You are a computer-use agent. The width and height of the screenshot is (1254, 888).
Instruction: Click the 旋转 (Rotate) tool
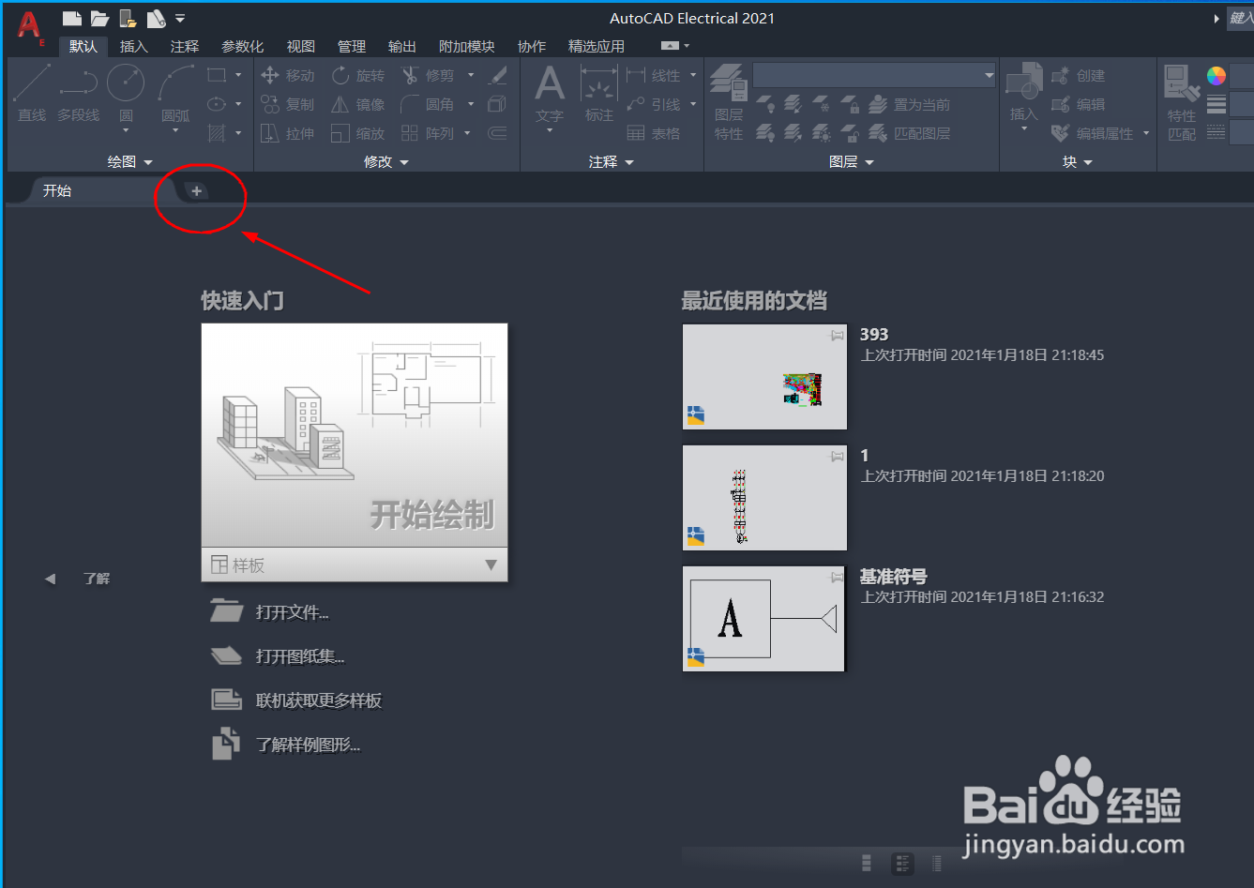[358, 75]
